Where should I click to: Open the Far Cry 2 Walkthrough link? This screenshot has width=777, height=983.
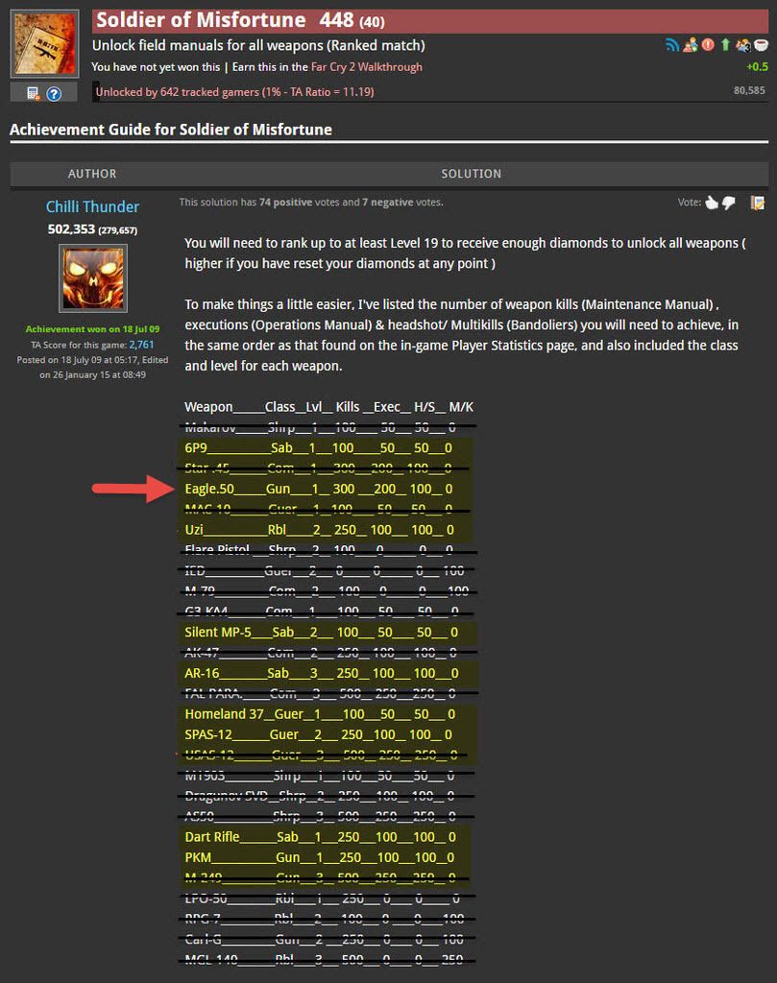pos(366,67)
